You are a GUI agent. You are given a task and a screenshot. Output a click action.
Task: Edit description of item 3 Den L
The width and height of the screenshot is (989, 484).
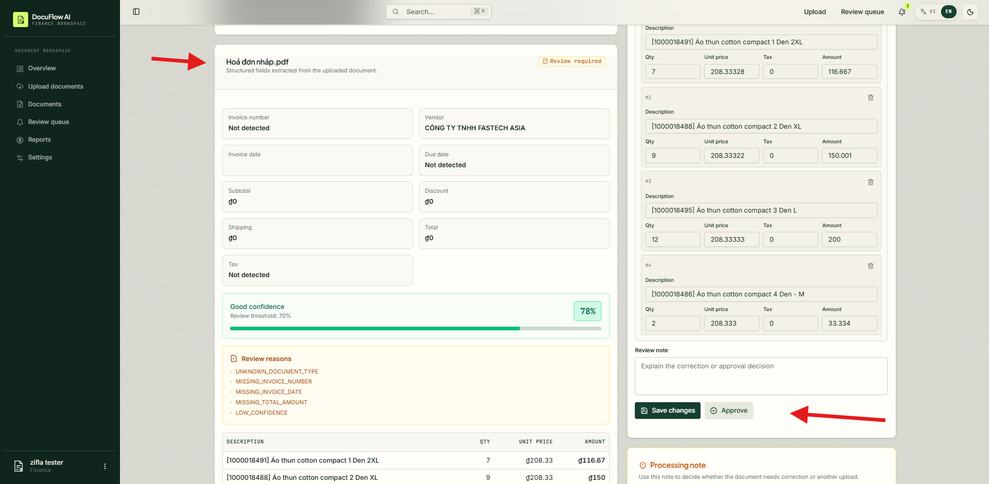pos(761,210)
